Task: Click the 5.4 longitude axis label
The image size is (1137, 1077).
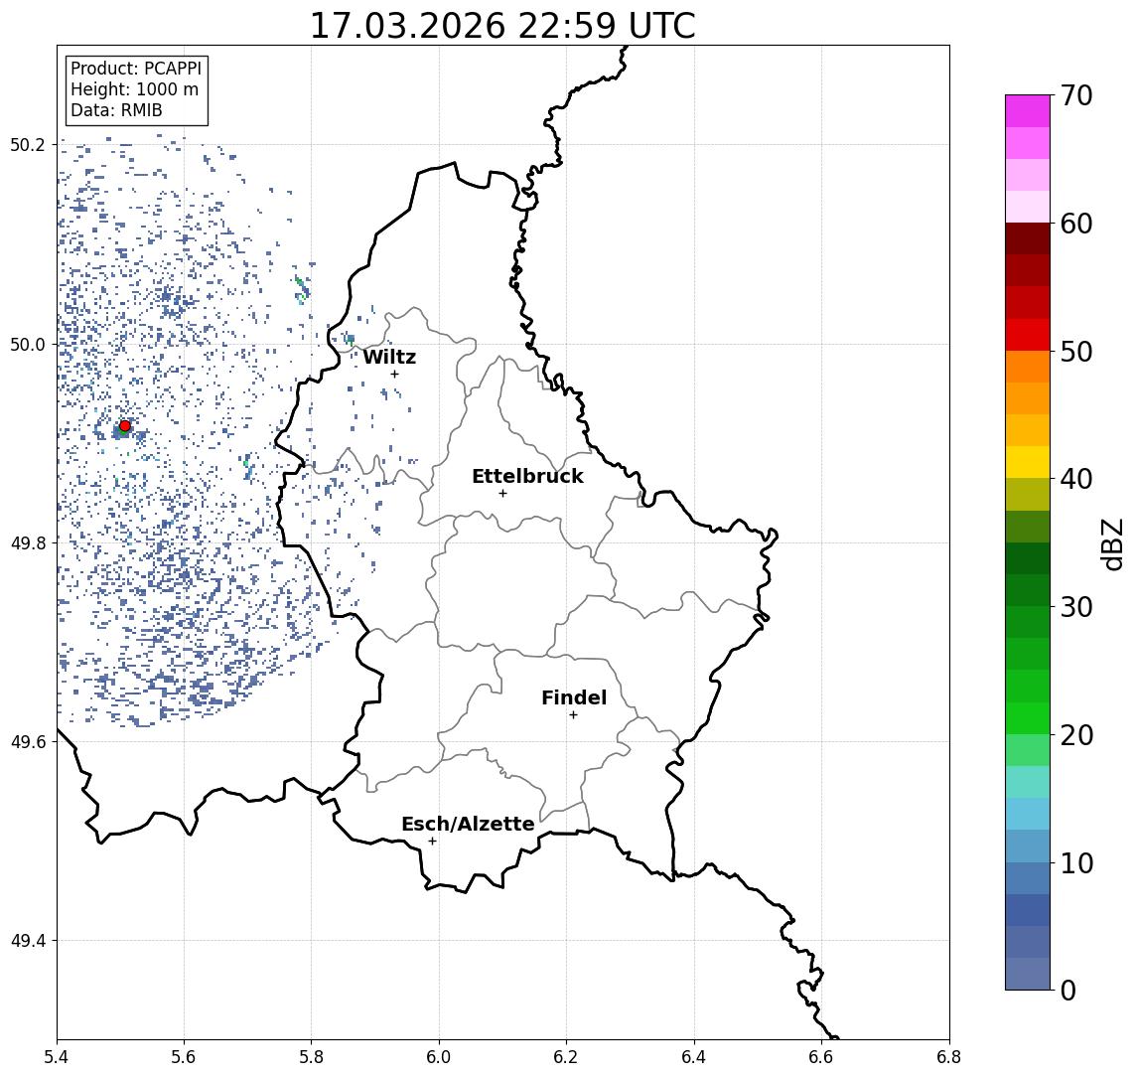Action: pos(57,1057)
